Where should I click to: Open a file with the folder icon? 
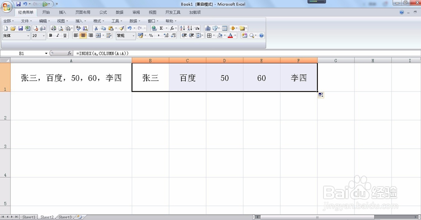coord(13,29)
